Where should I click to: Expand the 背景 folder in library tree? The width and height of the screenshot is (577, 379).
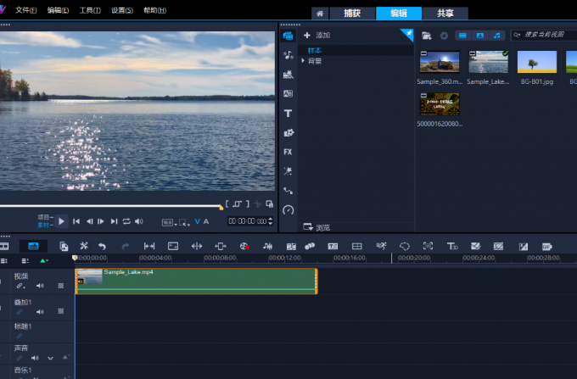coord(303,61)
